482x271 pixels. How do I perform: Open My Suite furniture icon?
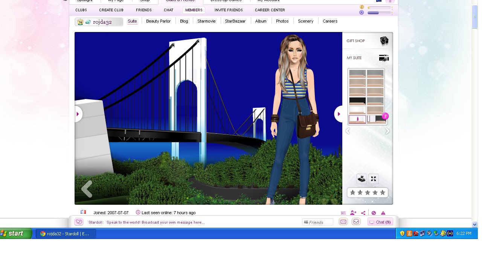[x=384, y=58]
